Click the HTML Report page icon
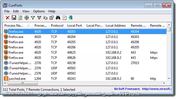Screen dimensions: 178x99 (64, 18)
